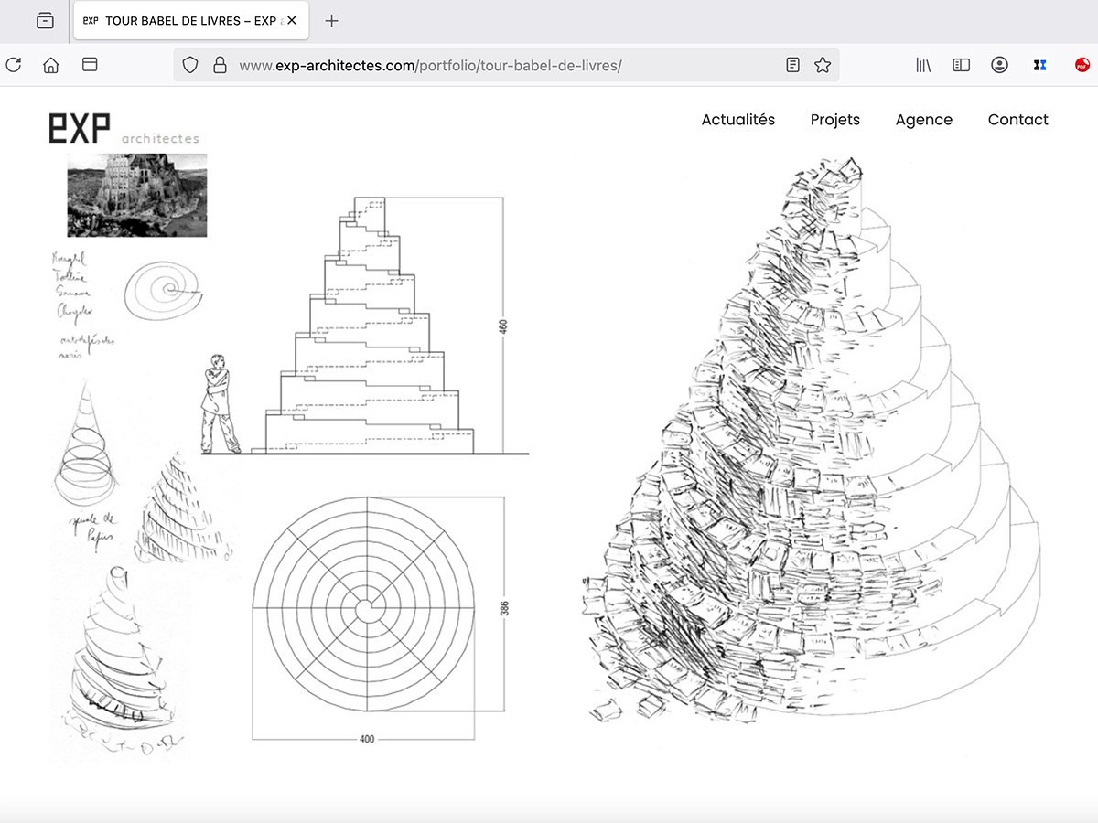Screen dimensions: 1098x823
Task: Open the EXP architectes logo link
Action: tap(124, 128)
